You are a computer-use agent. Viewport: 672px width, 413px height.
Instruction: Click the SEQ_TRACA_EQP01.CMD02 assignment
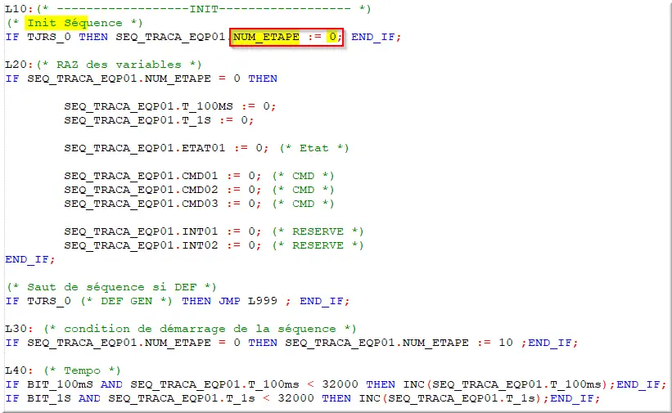162,190
